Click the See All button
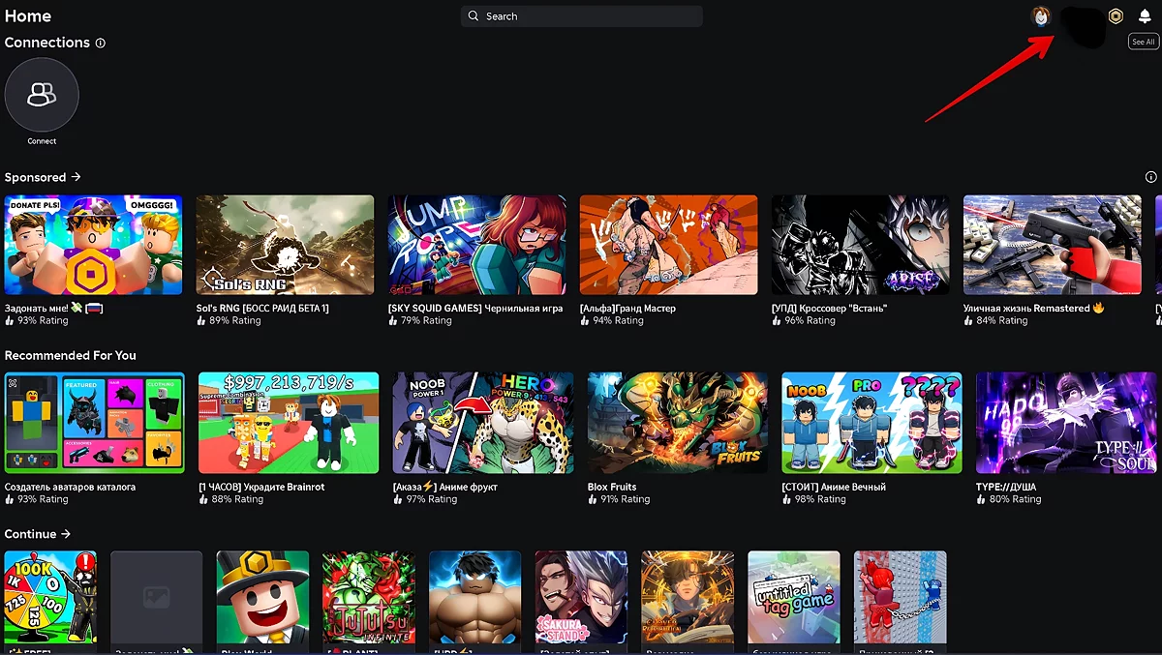 point(1144,42)
